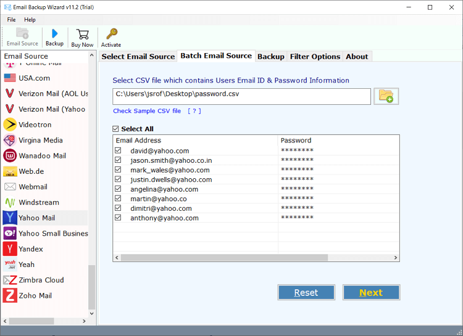Viewport: 463px width, 336px height.
Task: Switch to the Backup tab
Action: tap(271, 56)
